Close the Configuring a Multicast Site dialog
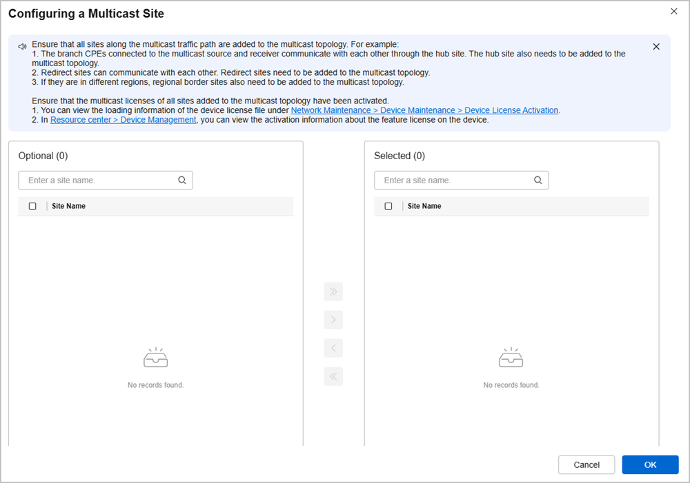690x483 pixels. 674,12
